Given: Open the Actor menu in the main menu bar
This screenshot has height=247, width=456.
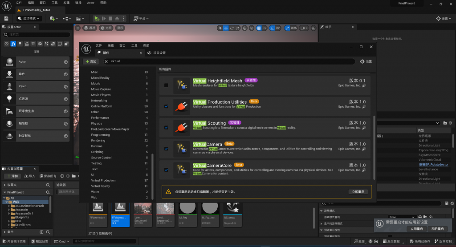Looking at the screenshot, I should click(91, 3).
